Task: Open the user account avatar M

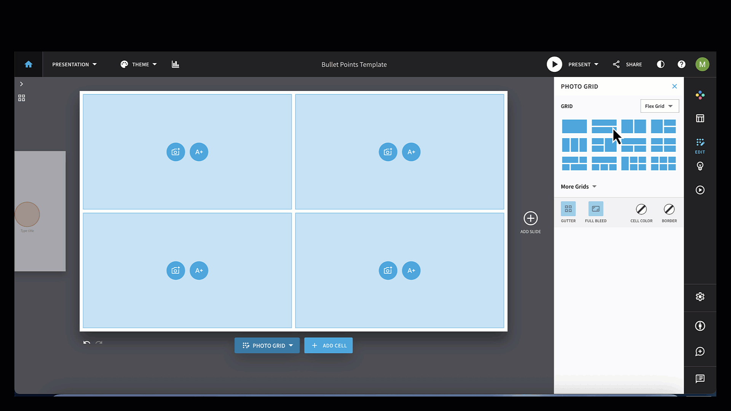Action: coord(702,64)
